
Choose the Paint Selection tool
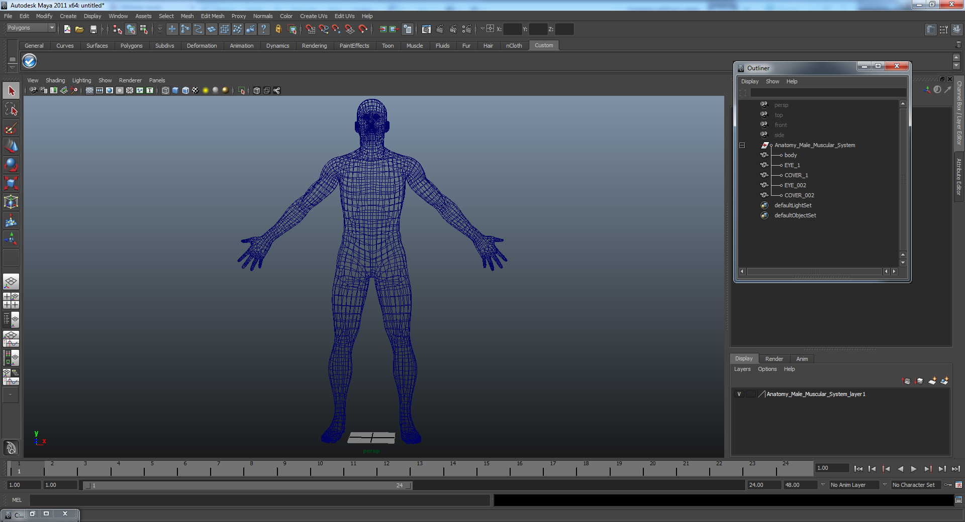pyautogui.click(x=11, y=128)
